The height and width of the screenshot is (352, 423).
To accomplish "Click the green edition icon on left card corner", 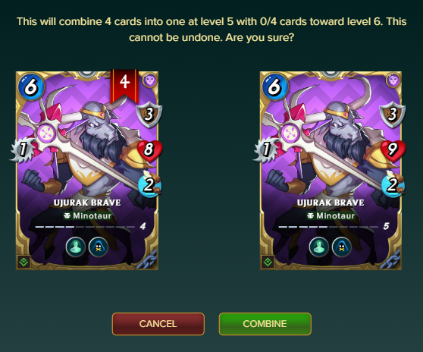I will tap(23, 262).
